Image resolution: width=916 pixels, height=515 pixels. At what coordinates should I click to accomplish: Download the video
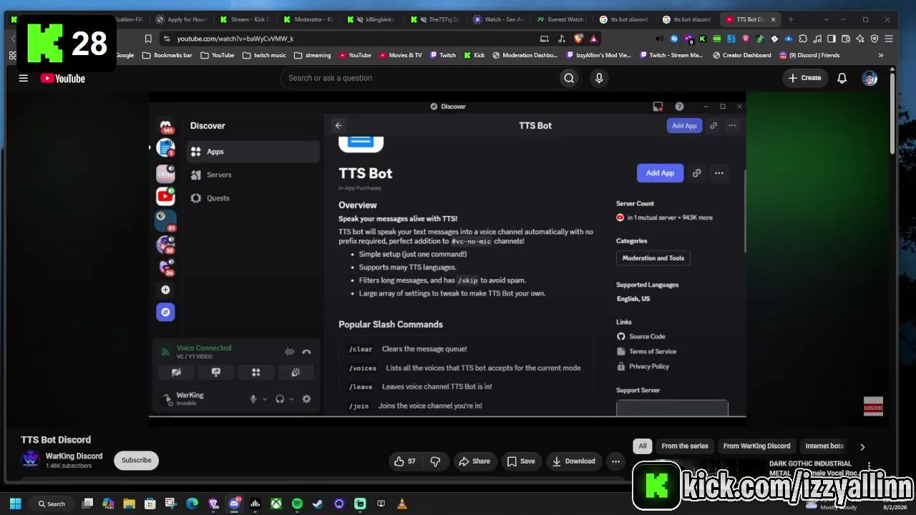tap(574, 461)
